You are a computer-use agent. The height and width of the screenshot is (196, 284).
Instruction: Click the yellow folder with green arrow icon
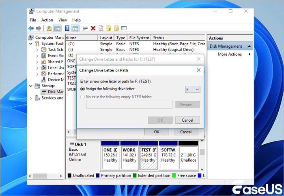click(109, 28)
